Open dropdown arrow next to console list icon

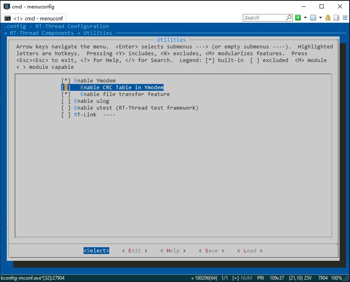tap(320, 18)
